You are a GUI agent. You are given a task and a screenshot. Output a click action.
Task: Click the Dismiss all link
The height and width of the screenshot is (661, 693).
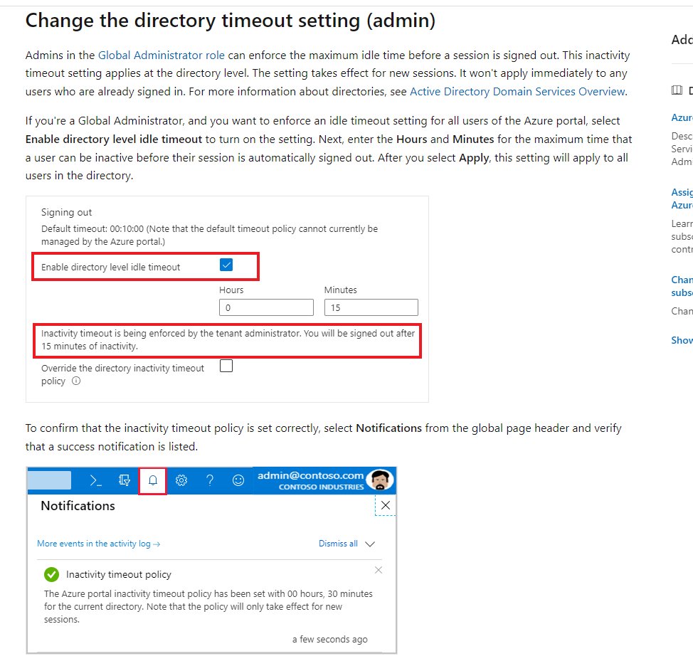click(338, 544)
